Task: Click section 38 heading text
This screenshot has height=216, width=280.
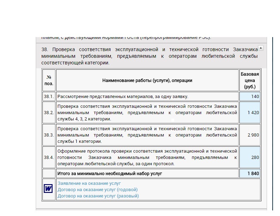Action: point(150,56)
